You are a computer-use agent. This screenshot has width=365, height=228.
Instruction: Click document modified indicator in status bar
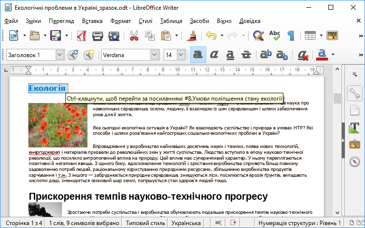234,223
